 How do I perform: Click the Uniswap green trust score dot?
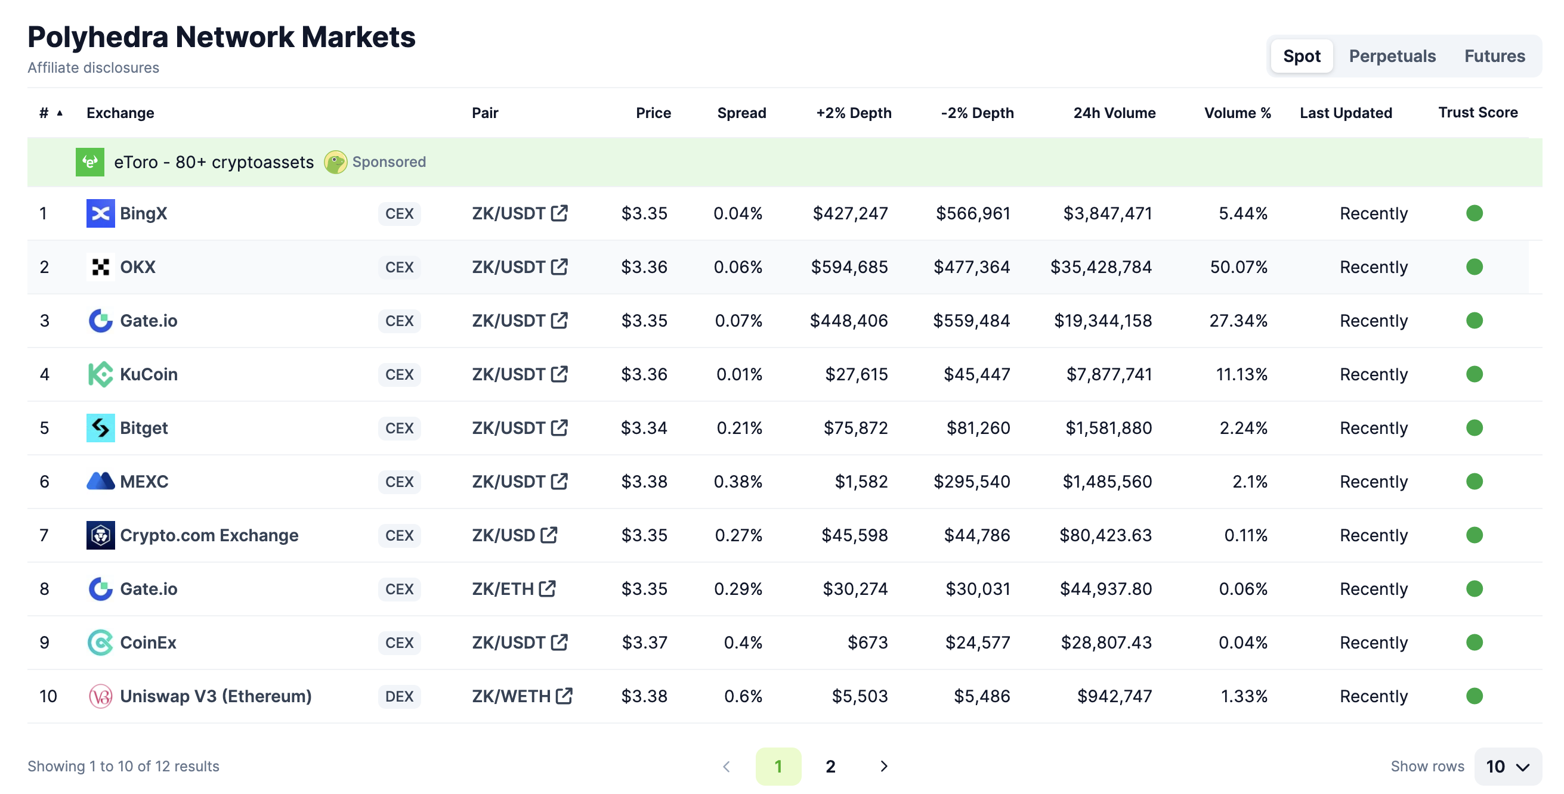(x=1474, y=696)
